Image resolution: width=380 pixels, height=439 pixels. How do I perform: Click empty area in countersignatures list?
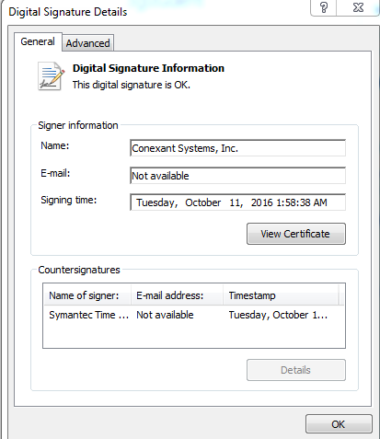194,336
